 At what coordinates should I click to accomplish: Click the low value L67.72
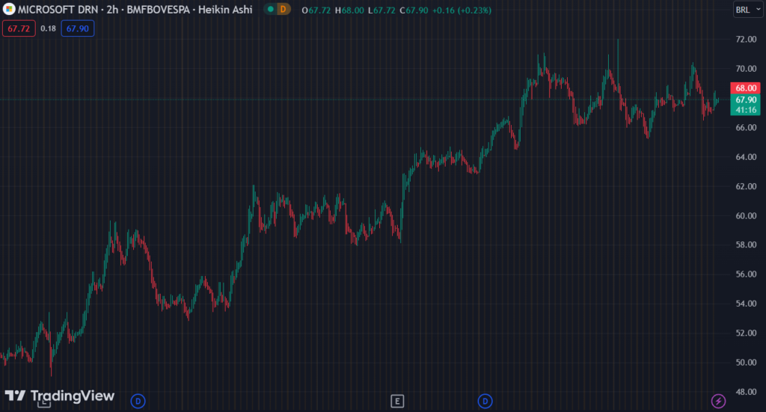[x=382, y=10]
